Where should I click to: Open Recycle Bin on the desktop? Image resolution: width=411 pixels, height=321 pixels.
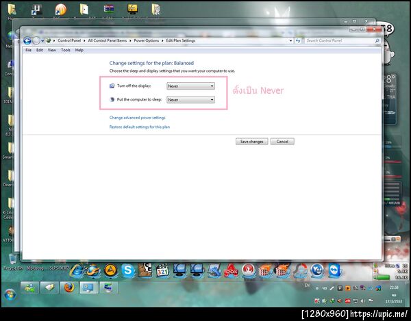click(12, 262)
